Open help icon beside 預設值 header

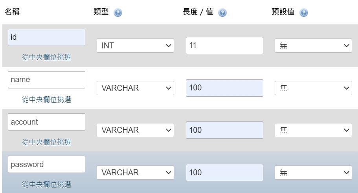(304, 13)
